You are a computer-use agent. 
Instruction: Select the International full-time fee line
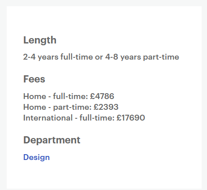pos(84,118)
